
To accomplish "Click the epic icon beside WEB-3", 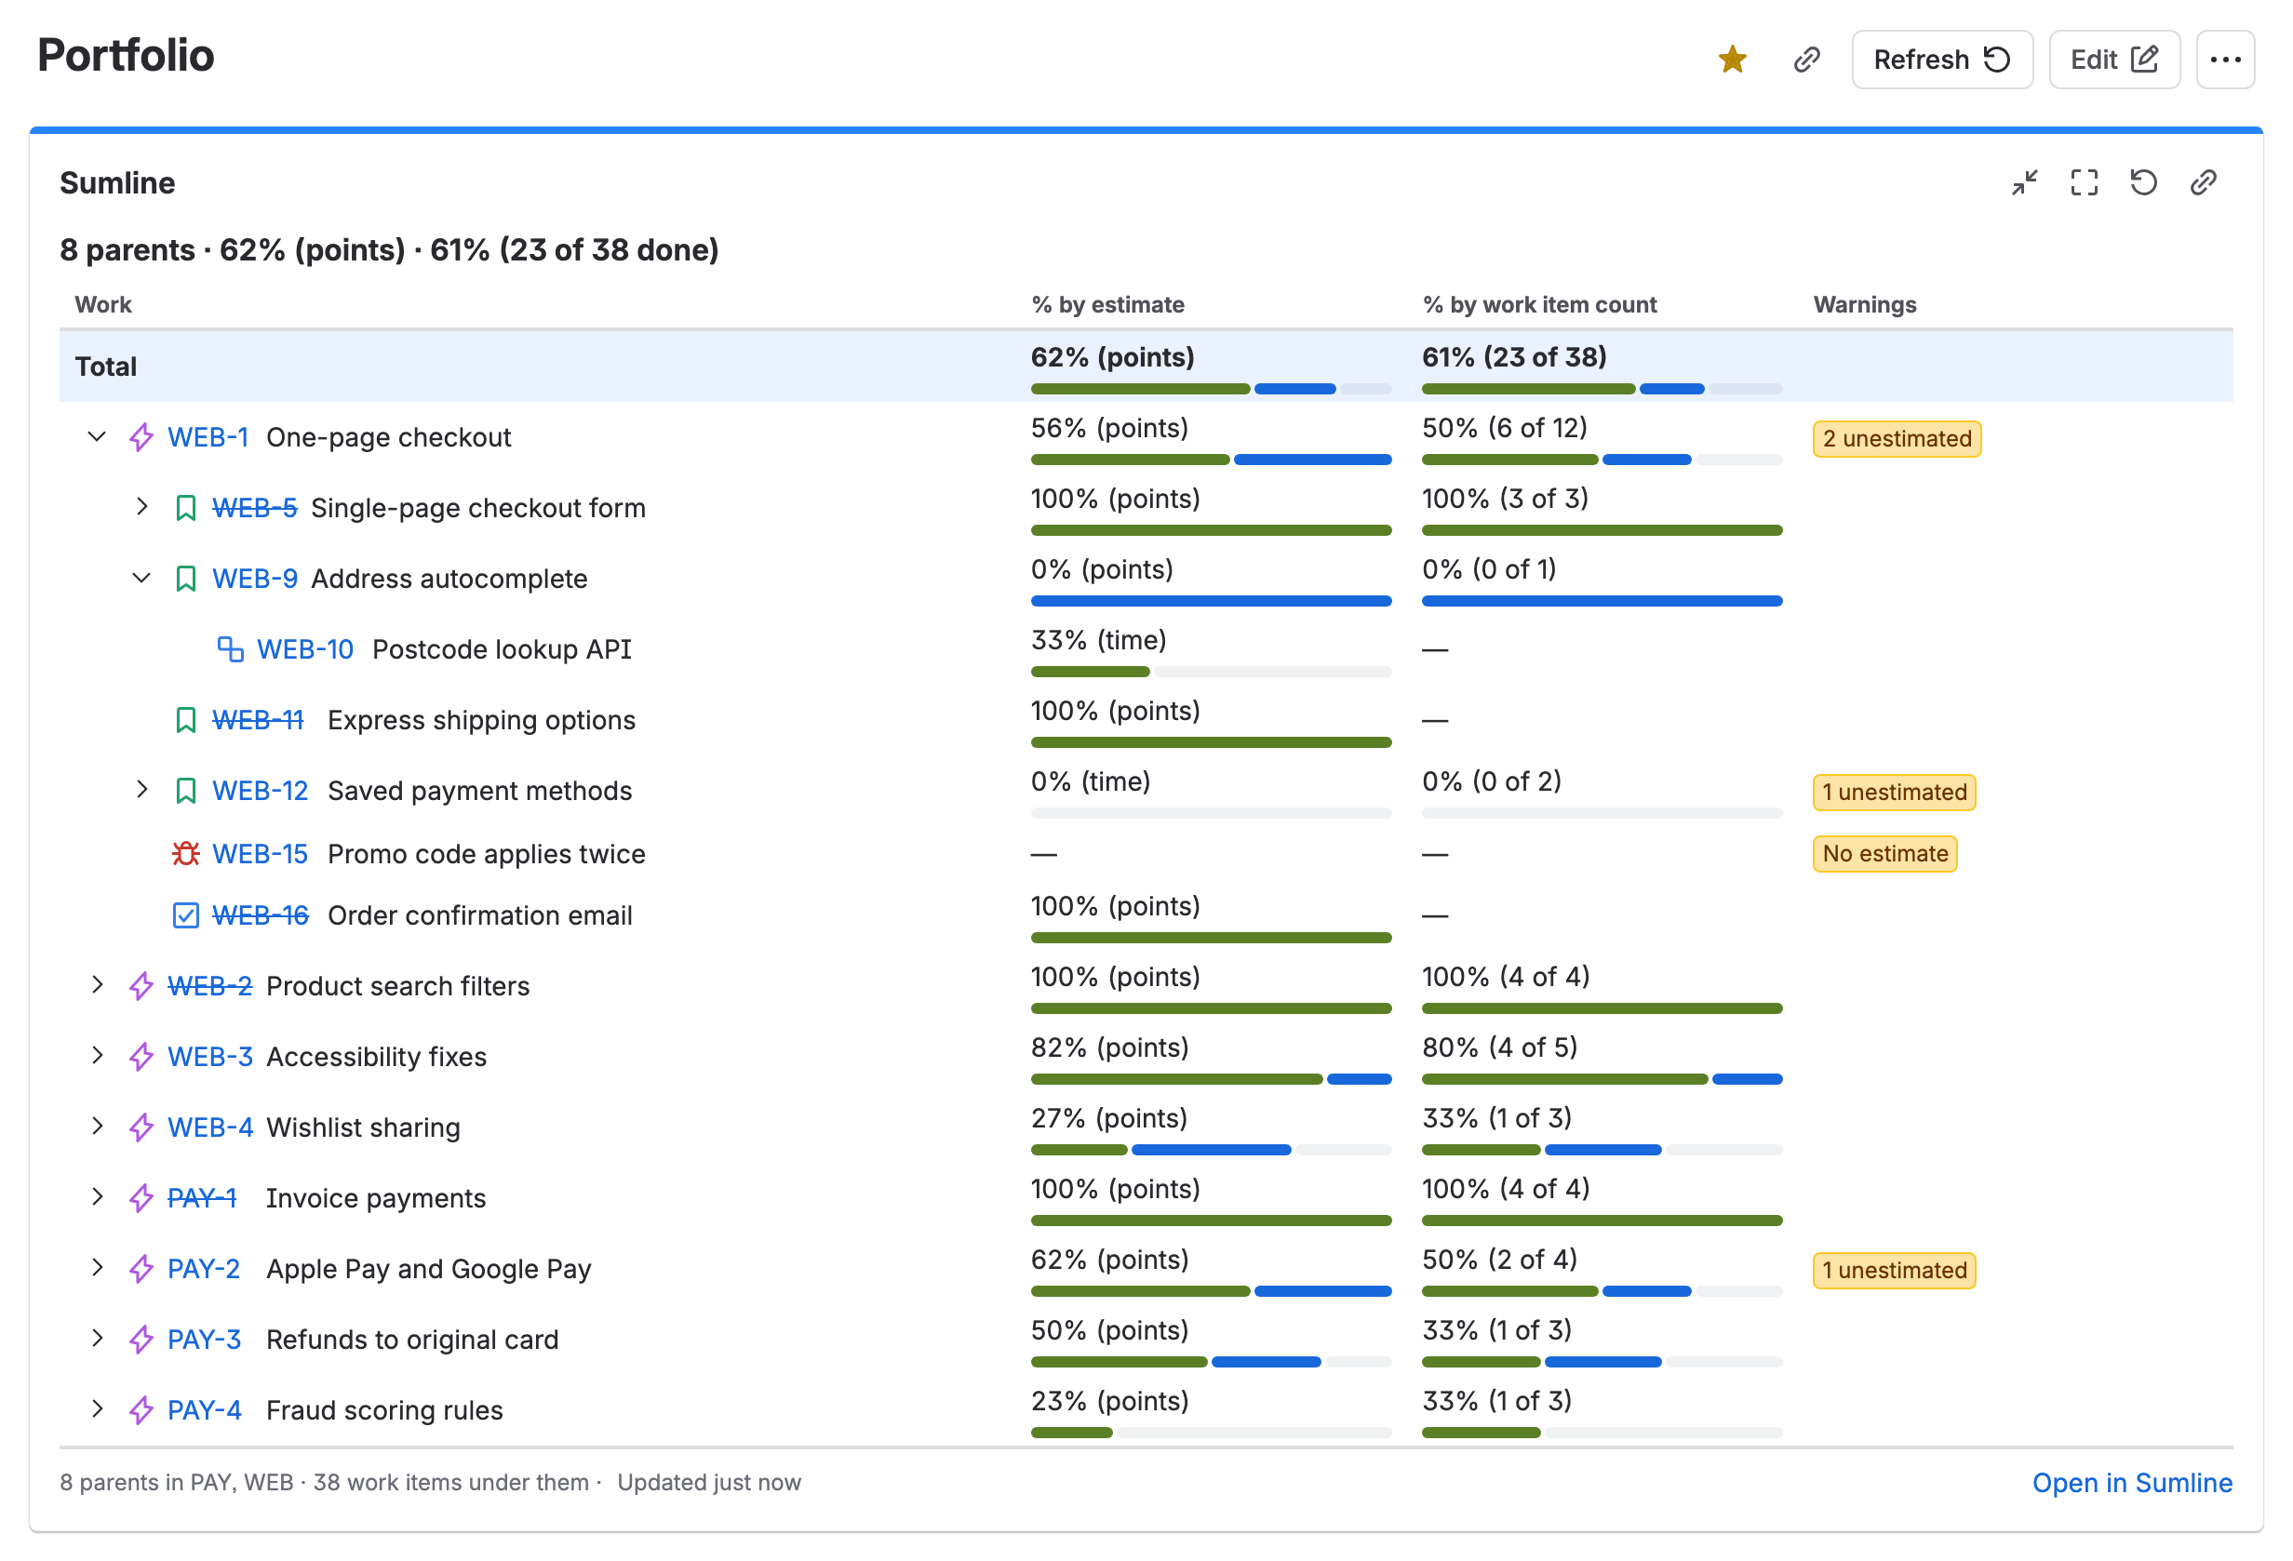I will pos(141,1056).
